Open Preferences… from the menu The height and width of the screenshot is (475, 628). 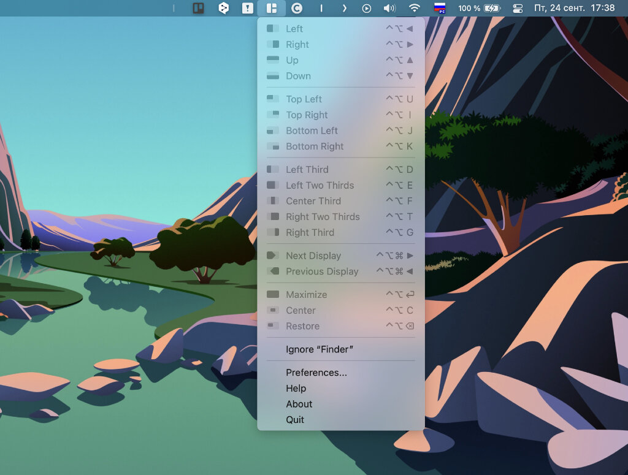[341, 372]
